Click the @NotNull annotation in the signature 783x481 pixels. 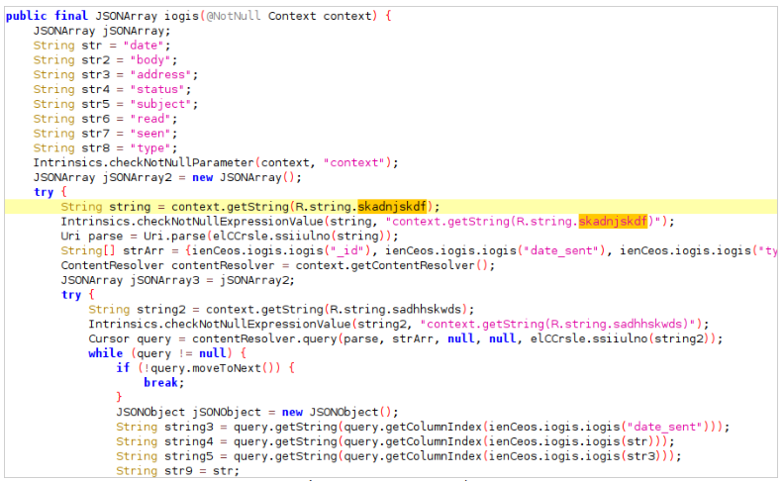tap(234, 16)
